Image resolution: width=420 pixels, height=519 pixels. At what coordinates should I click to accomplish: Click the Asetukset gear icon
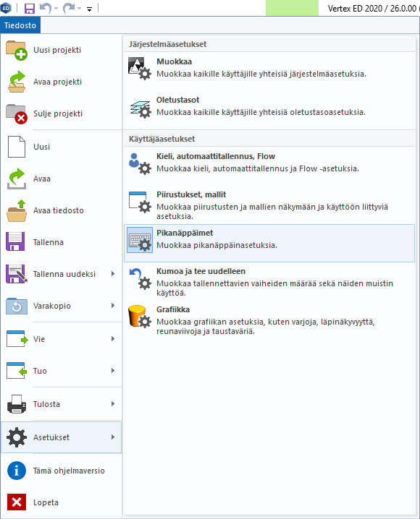[x=16, y=437]
